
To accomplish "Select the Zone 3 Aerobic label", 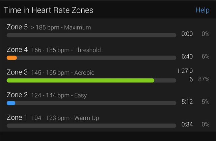I will tap(51, 73).
